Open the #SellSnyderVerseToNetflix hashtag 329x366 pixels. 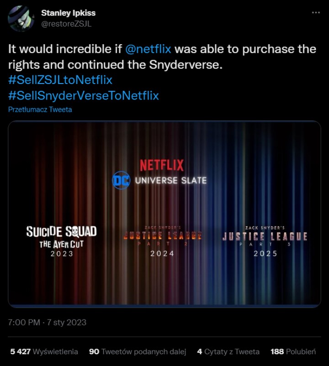coord(84,95)
